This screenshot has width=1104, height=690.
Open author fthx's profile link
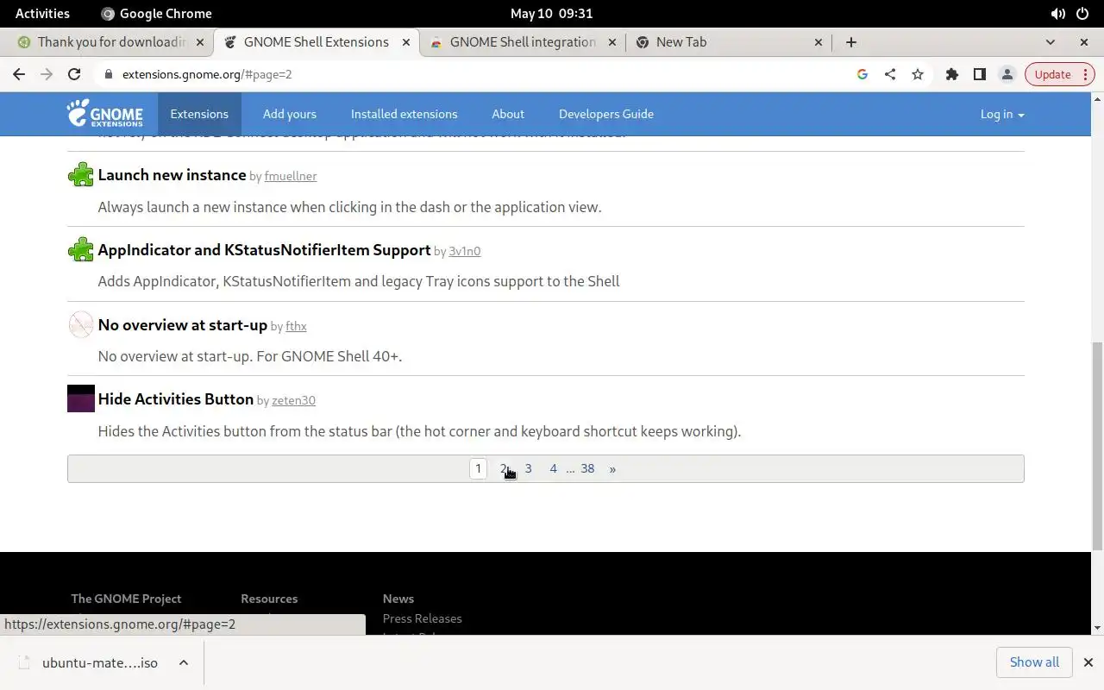pyautogui.click(x=296, y=326)
